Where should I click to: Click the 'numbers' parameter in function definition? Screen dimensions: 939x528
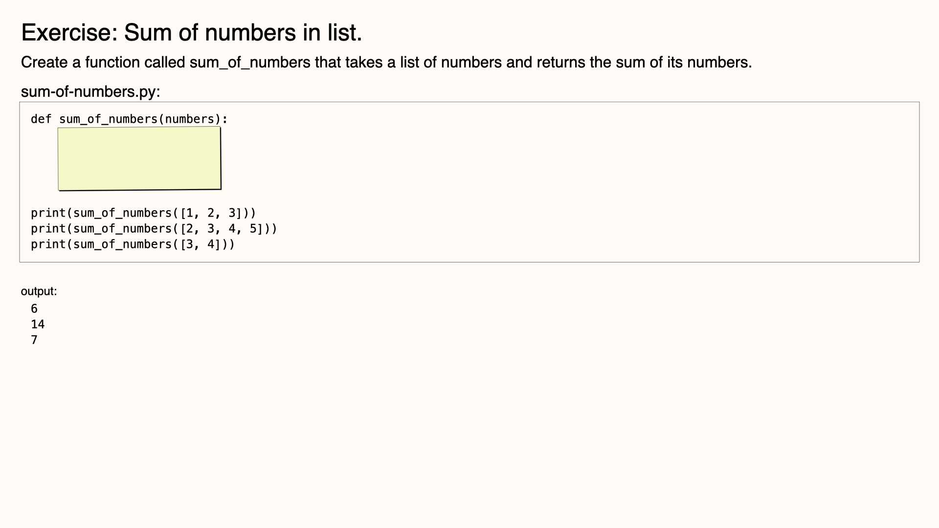point(190,119)
